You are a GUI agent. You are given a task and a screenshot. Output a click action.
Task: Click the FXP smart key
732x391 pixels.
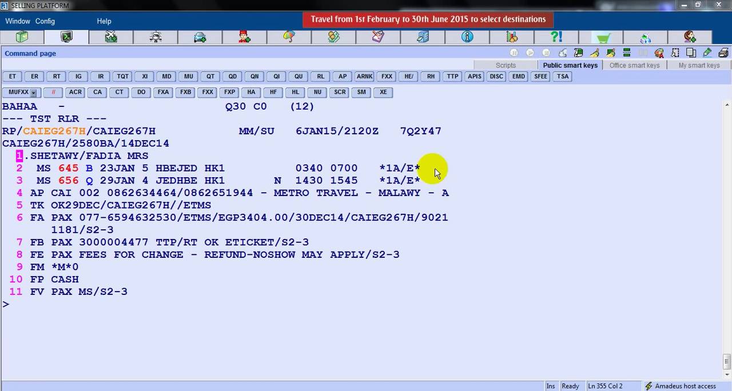click(x=229, y=92)
